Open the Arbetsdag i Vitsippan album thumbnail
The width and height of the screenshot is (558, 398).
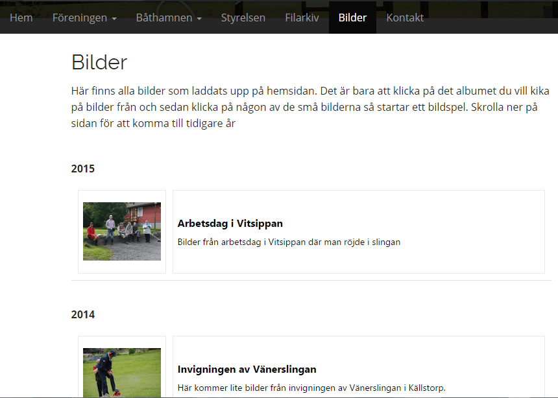pos(122,231)
